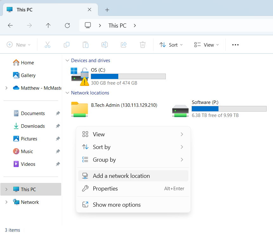Click the Paste clipboard icon

(86, 45)
